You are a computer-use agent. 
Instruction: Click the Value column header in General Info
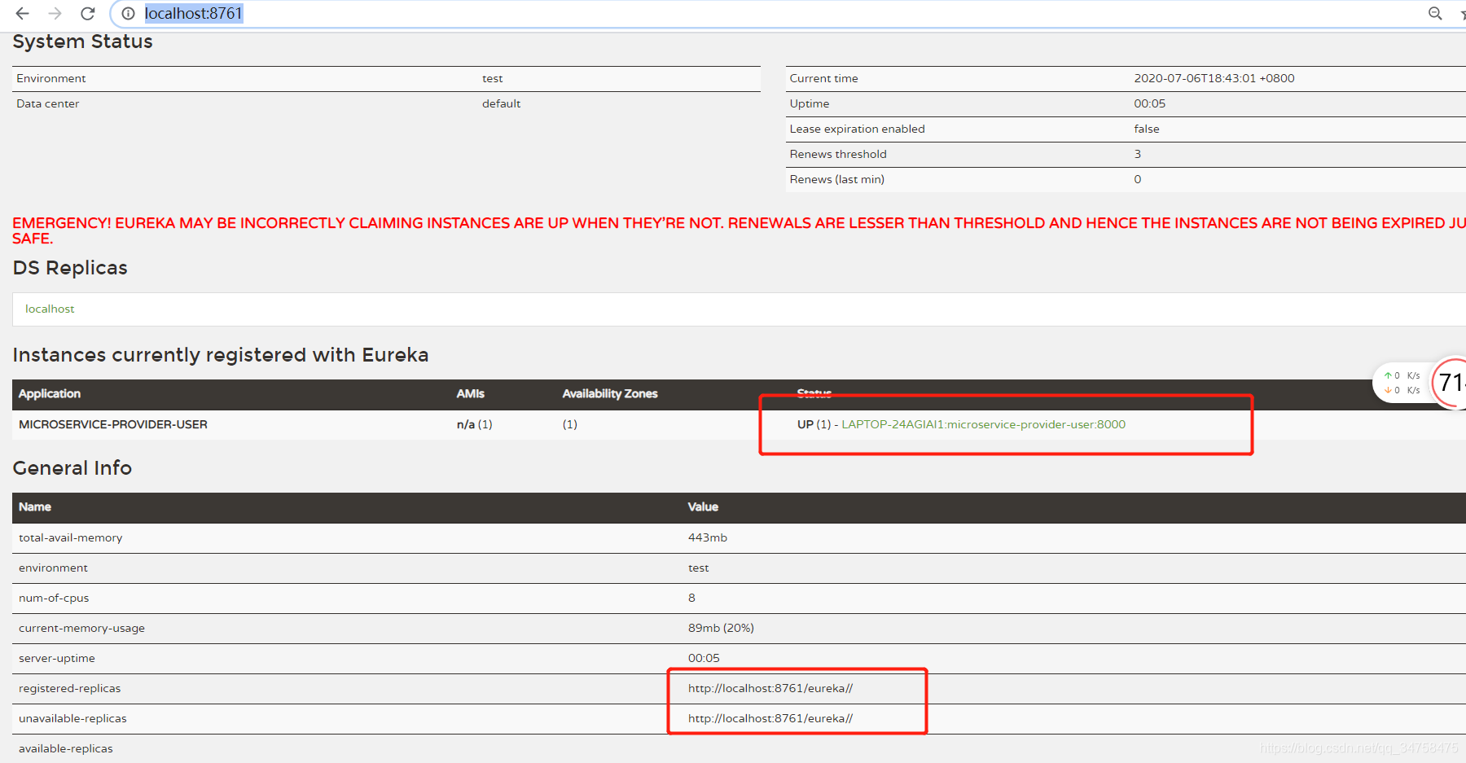click(703, 506)
